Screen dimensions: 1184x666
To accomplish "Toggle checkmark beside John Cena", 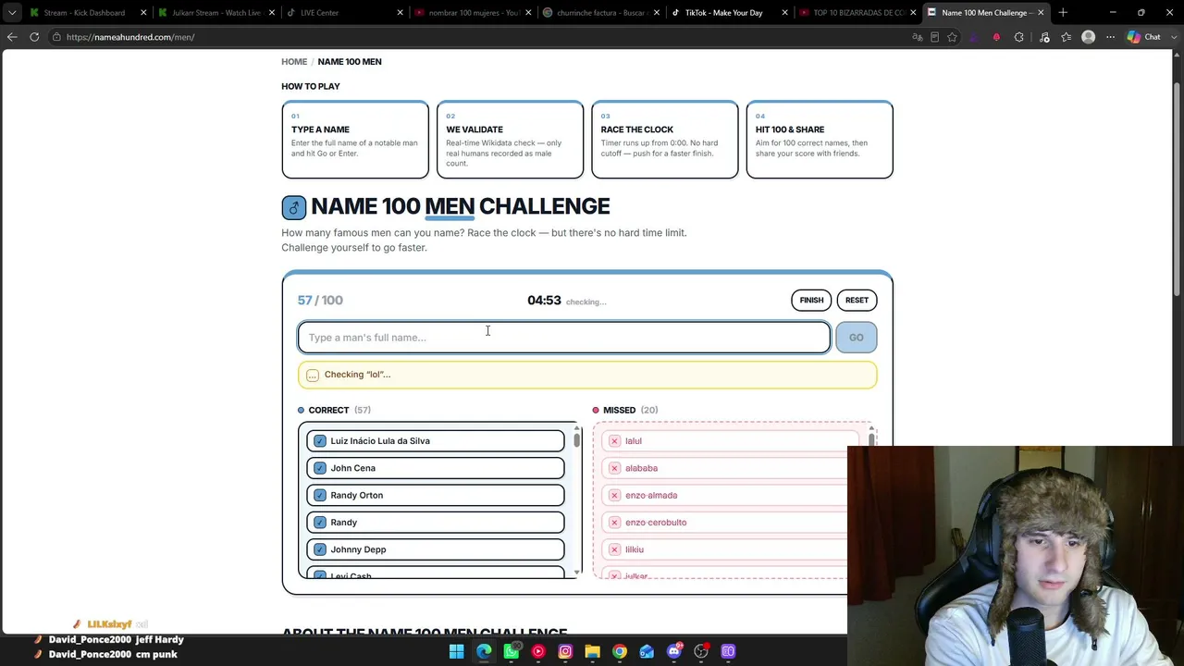I will [x=320, y=468].
